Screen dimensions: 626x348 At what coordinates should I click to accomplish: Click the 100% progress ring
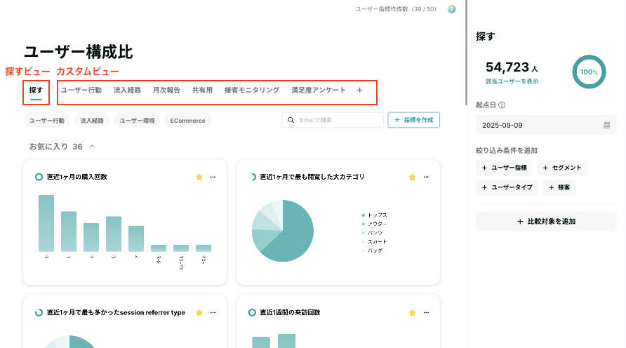(589, 72)
